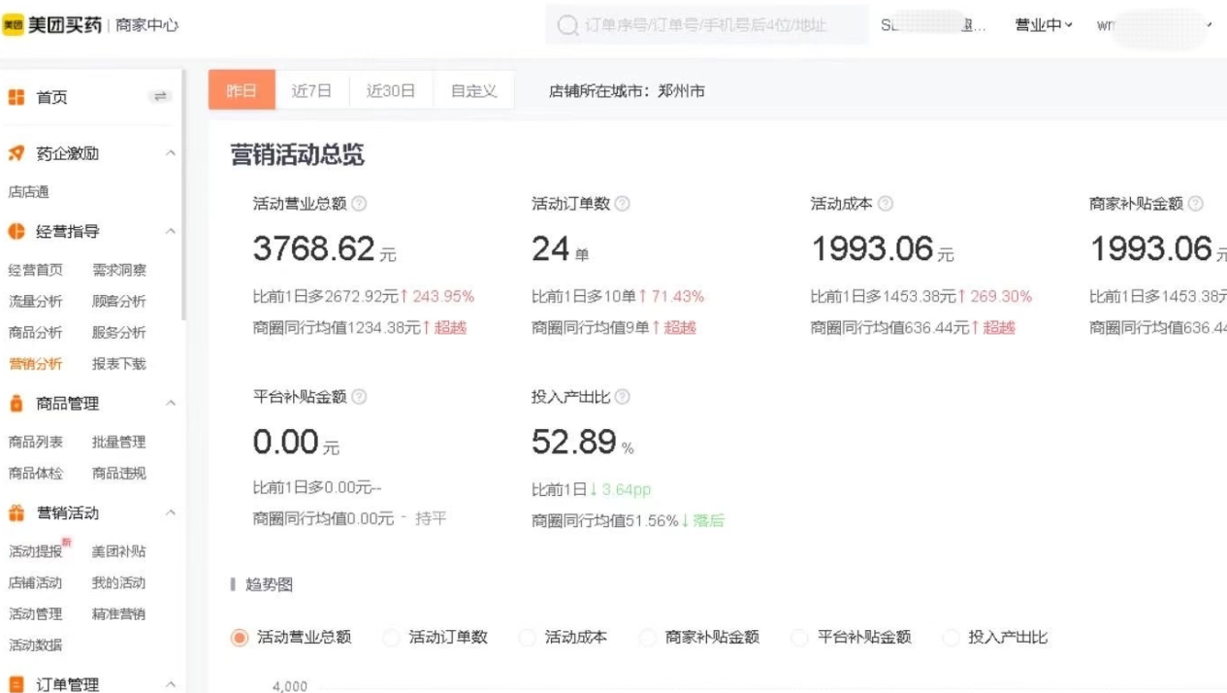Collapse the 经营指导 sidebar section
Viewport: 1227px width, 693px height.
[171, 231]
